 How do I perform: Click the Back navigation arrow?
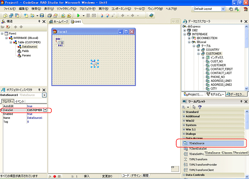click(x=123, y=16)
